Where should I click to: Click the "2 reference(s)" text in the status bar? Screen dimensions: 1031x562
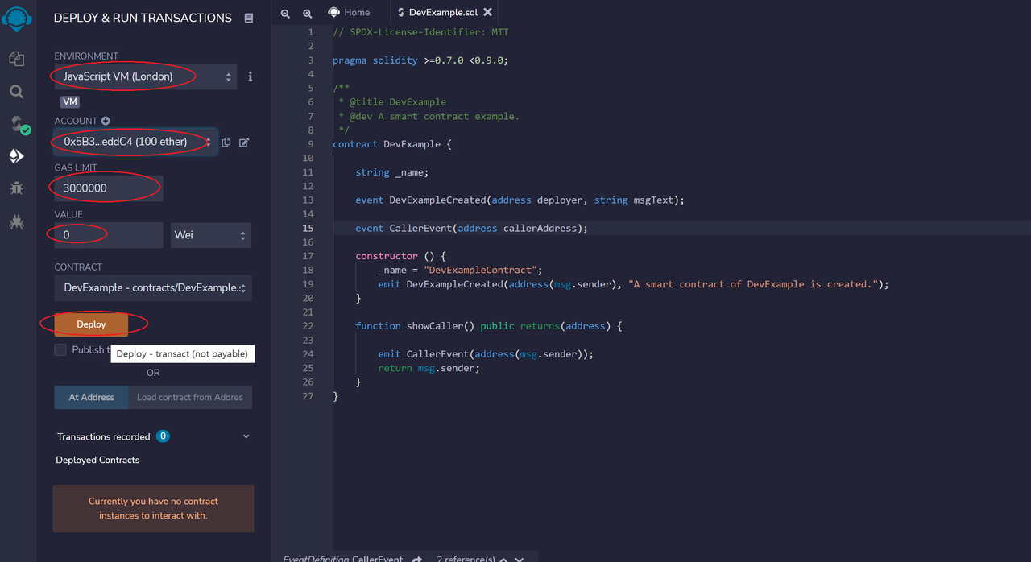[x=464, y=559]
